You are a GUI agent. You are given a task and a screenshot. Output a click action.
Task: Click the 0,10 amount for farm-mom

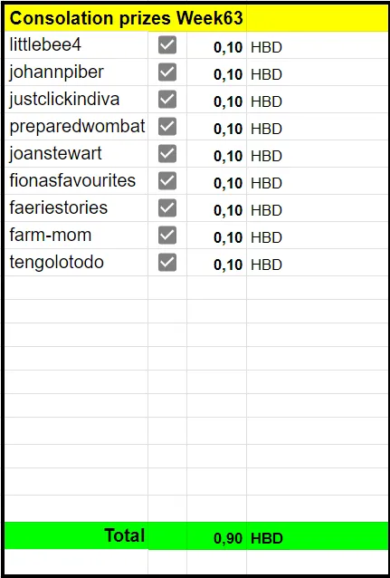tap(216, 236)
